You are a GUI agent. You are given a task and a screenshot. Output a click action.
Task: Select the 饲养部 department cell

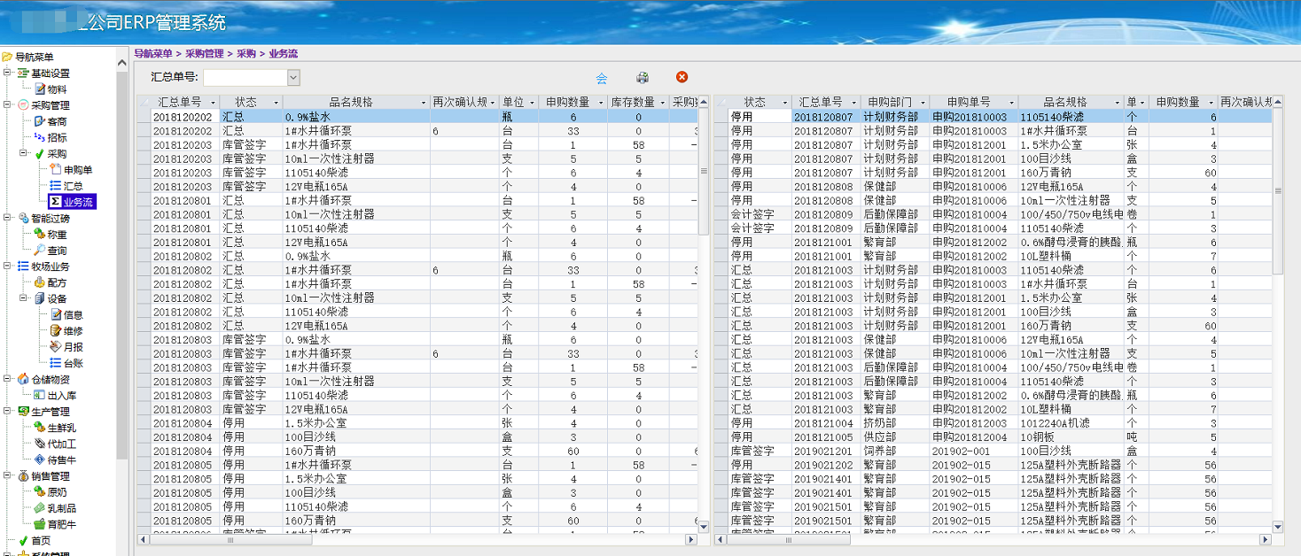894,452
